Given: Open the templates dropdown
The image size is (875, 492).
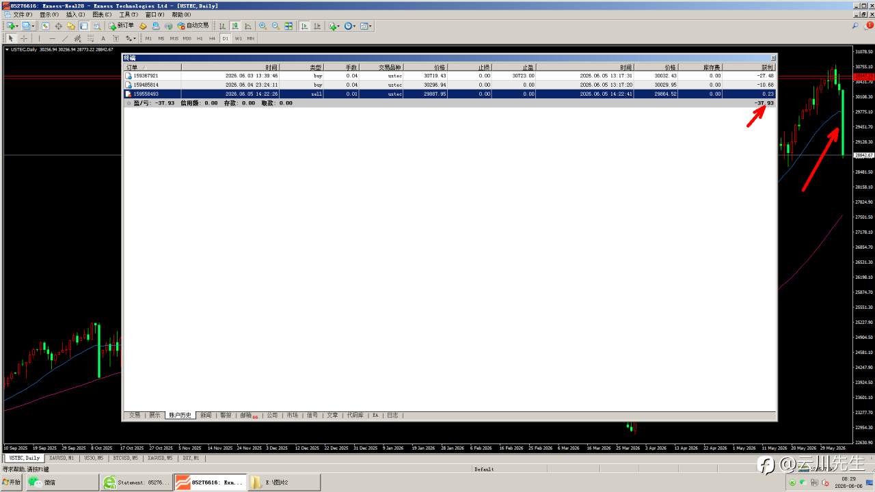Looking at the screenshot, I should pos(366,26).
